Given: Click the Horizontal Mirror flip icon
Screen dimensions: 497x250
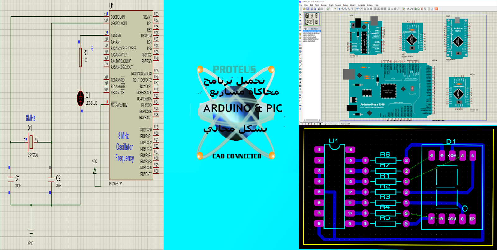Looking at the screenshot, I should pyautogui.click(x=300, y=105).
